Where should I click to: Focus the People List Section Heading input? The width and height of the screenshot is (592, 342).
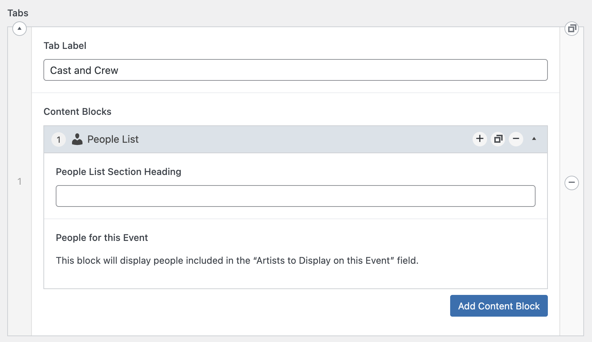point(295,196)
